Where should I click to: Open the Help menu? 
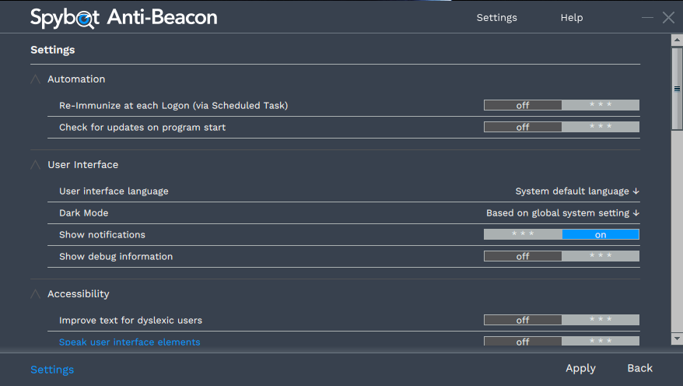coord(572,18)
